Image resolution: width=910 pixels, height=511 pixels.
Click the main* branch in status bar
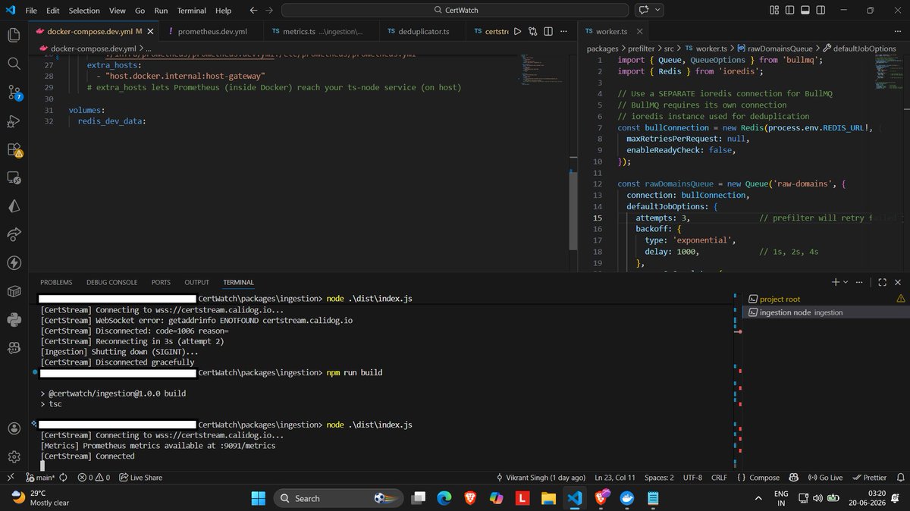(x=40, y=478)
